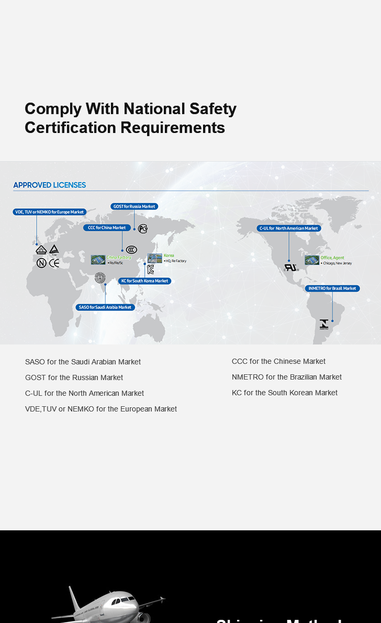Click the 'GOST for Russia Market' map label
The width and height of the screenshot is (381, 623).
coord(135,206)
